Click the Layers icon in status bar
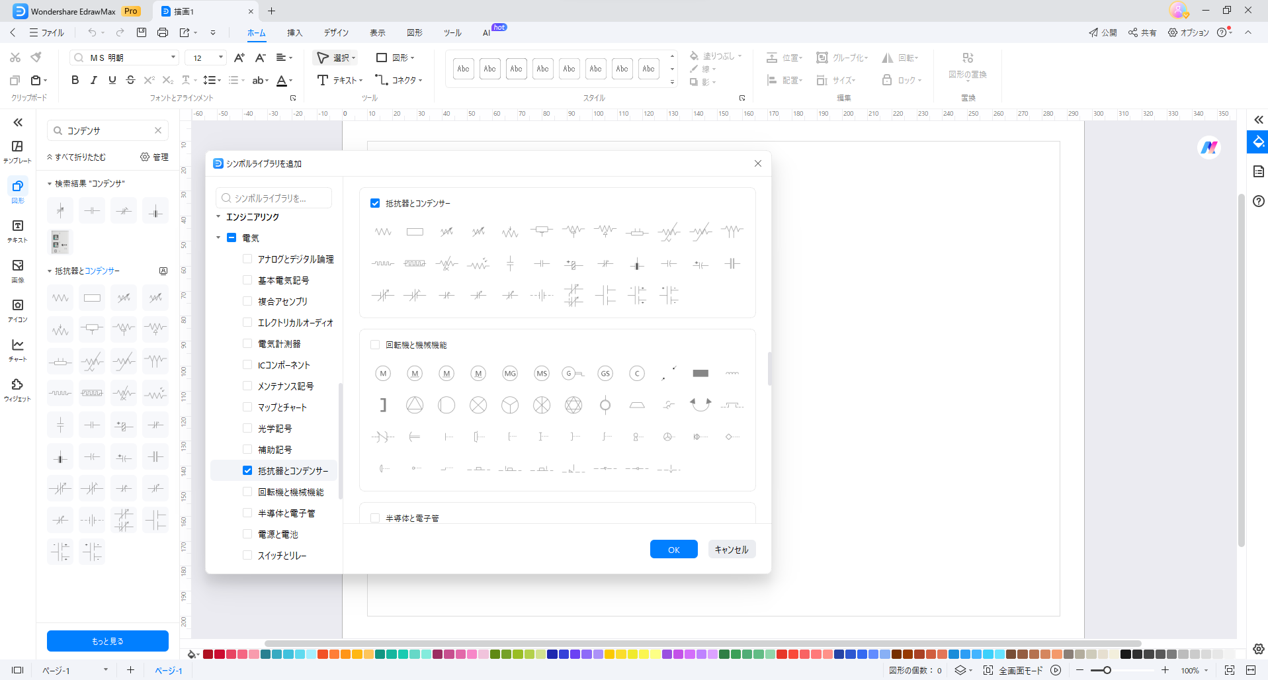The height and width of the screenshot is (680, 1268). (960, 670)
